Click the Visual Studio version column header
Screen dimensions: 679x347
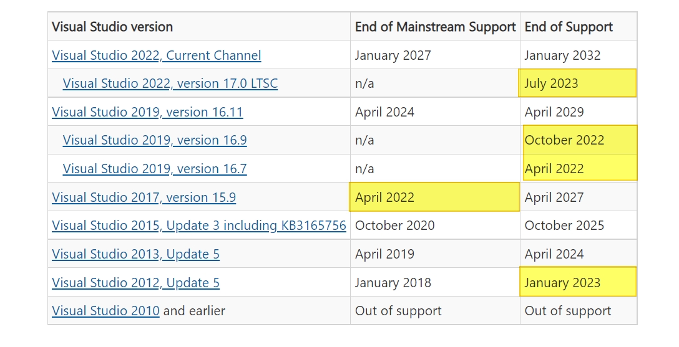(112, 27)
